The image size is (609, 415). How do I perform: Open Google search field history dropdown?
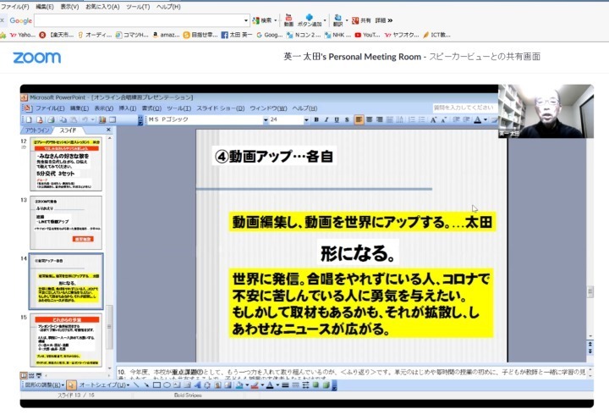[x=246, y=20]
